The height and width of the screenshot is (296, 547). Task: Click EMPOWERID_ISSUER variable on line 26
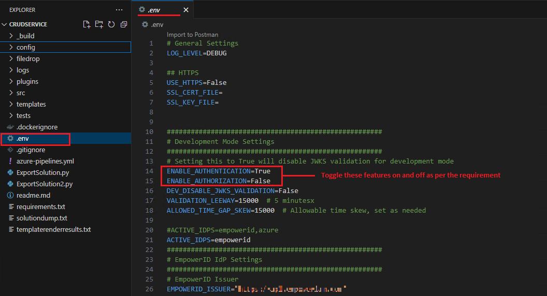tap(198, 289)
